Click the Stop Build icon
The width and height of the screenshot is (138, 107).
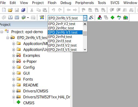pos(33,17)
